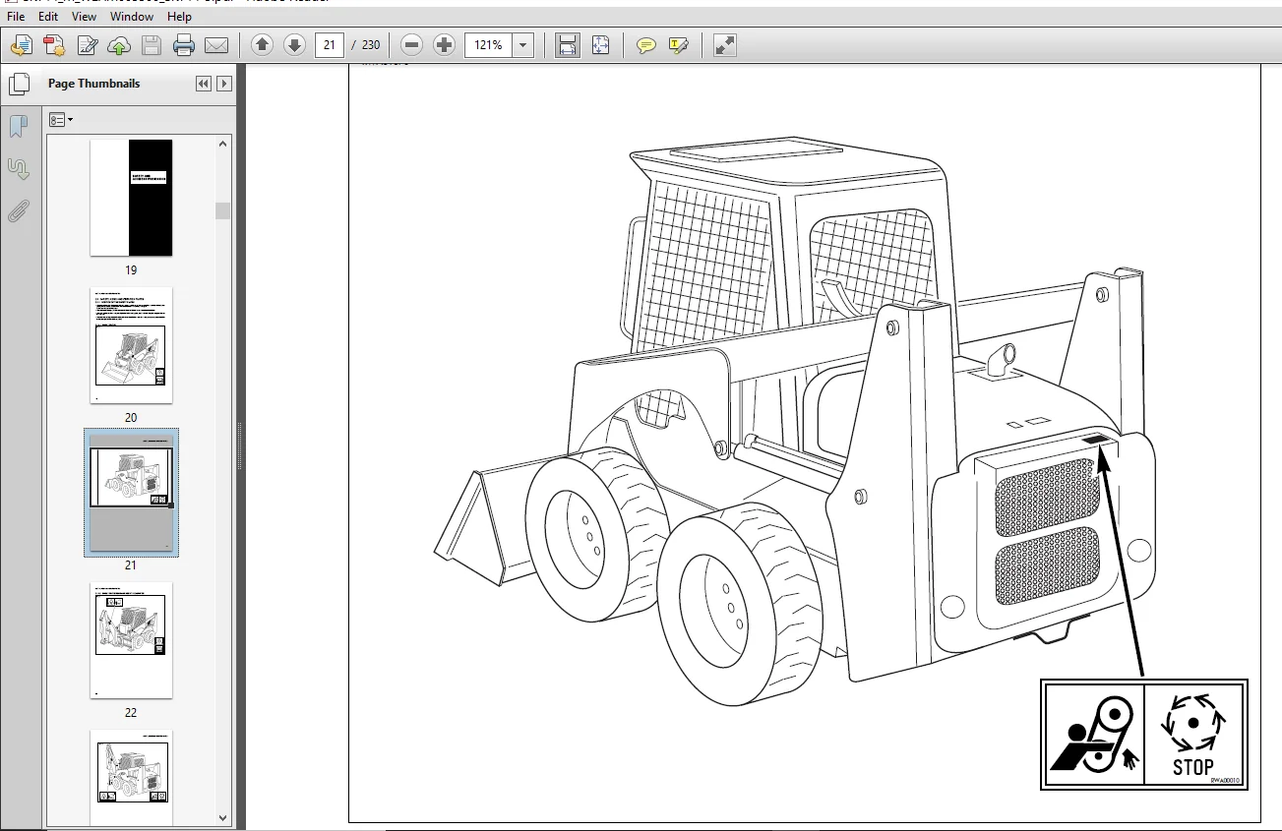Click the thumbnail panel scroll down arrow
Screen dimensions: 1282x831
click(x=223, y=818)
